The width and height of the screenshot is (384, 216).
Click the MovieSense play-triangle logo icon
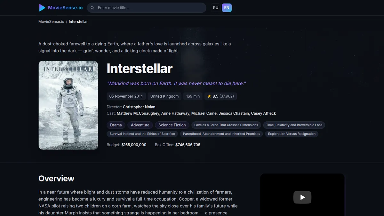(x=42, y=8)
